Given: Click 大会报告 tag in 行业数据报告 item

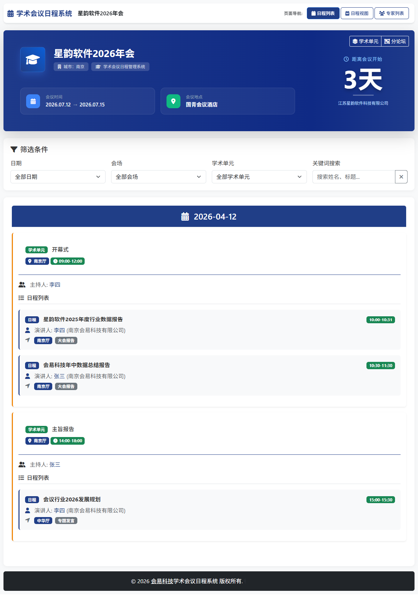Looking at the screenshot, I should click(66, 341).
